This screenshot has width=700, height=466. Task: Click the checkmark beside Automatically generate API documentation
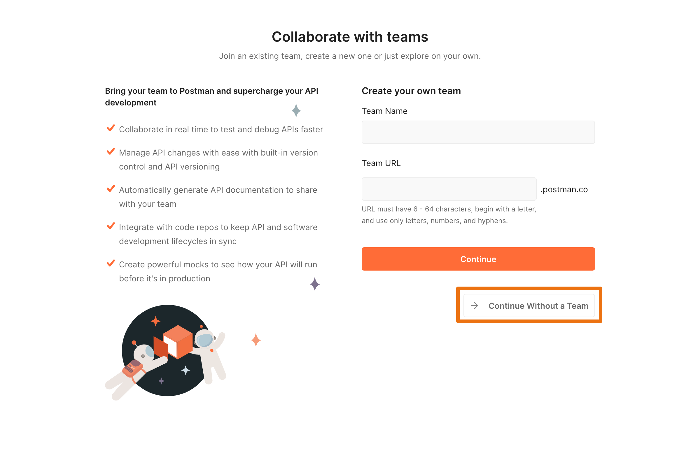[x=111, y=189]
